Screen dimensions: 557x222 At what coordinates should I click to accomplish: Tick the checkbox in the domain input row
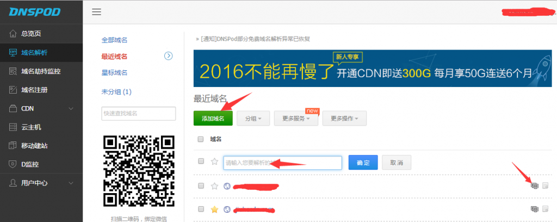(x=201, y=161)
